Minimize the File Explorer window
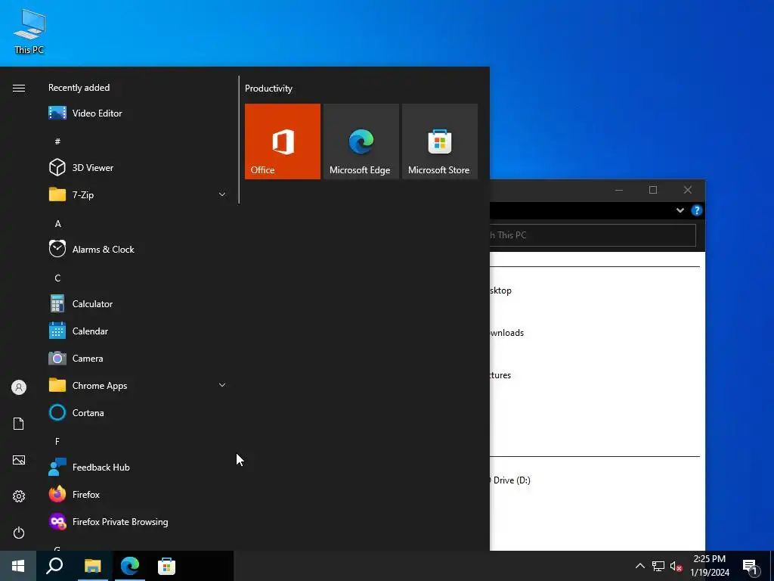 pyautogui.click(x=618, y=190)
